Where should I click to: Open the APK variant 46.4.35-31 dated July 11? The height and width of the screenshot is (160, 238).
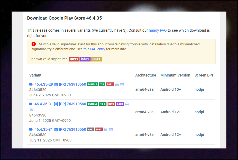click(60, 129)
